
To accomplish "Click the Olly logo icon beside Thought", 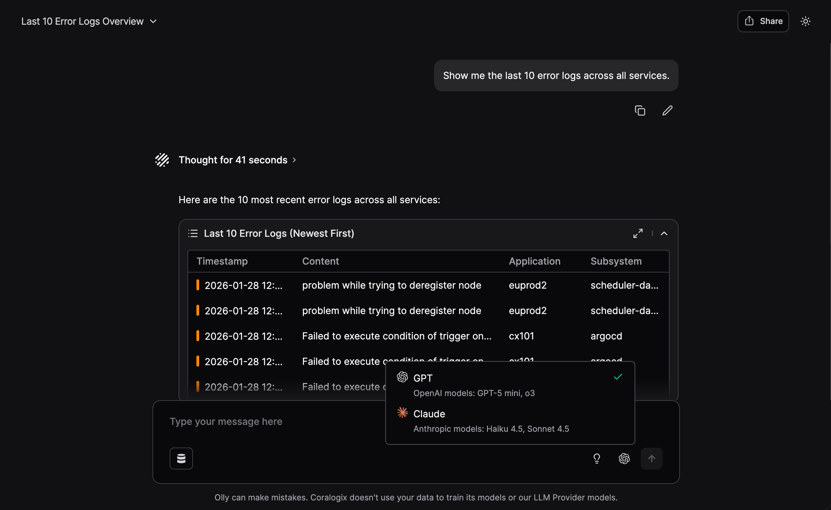I will point(162,160).
